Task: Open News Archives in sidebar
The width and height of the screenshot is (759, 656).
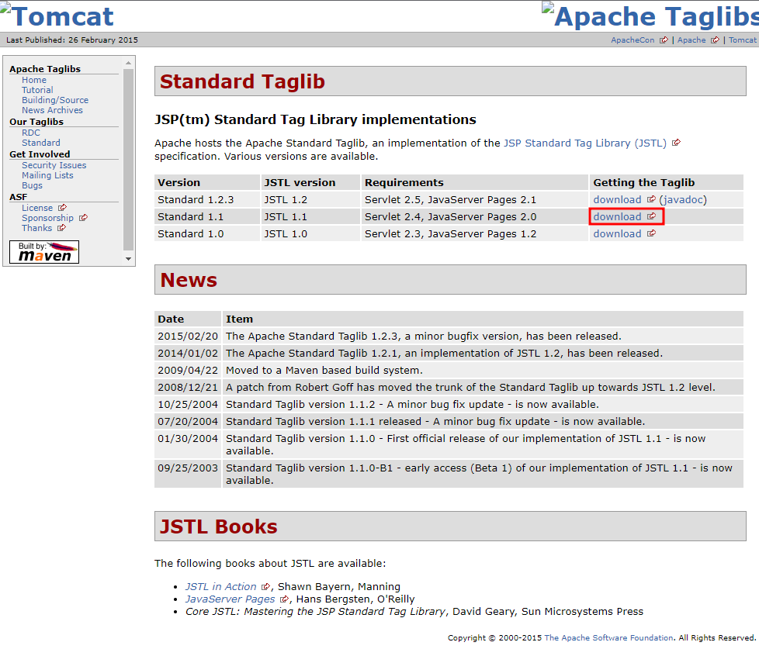Action: pyautogui.click(x=52, y=110)
